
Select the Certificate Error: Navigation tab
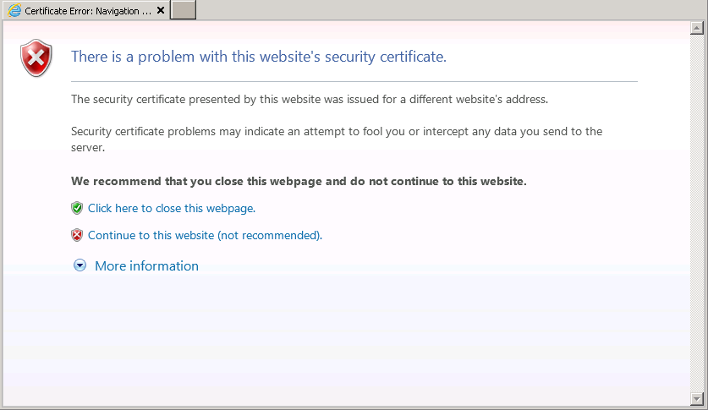point(85,10)
